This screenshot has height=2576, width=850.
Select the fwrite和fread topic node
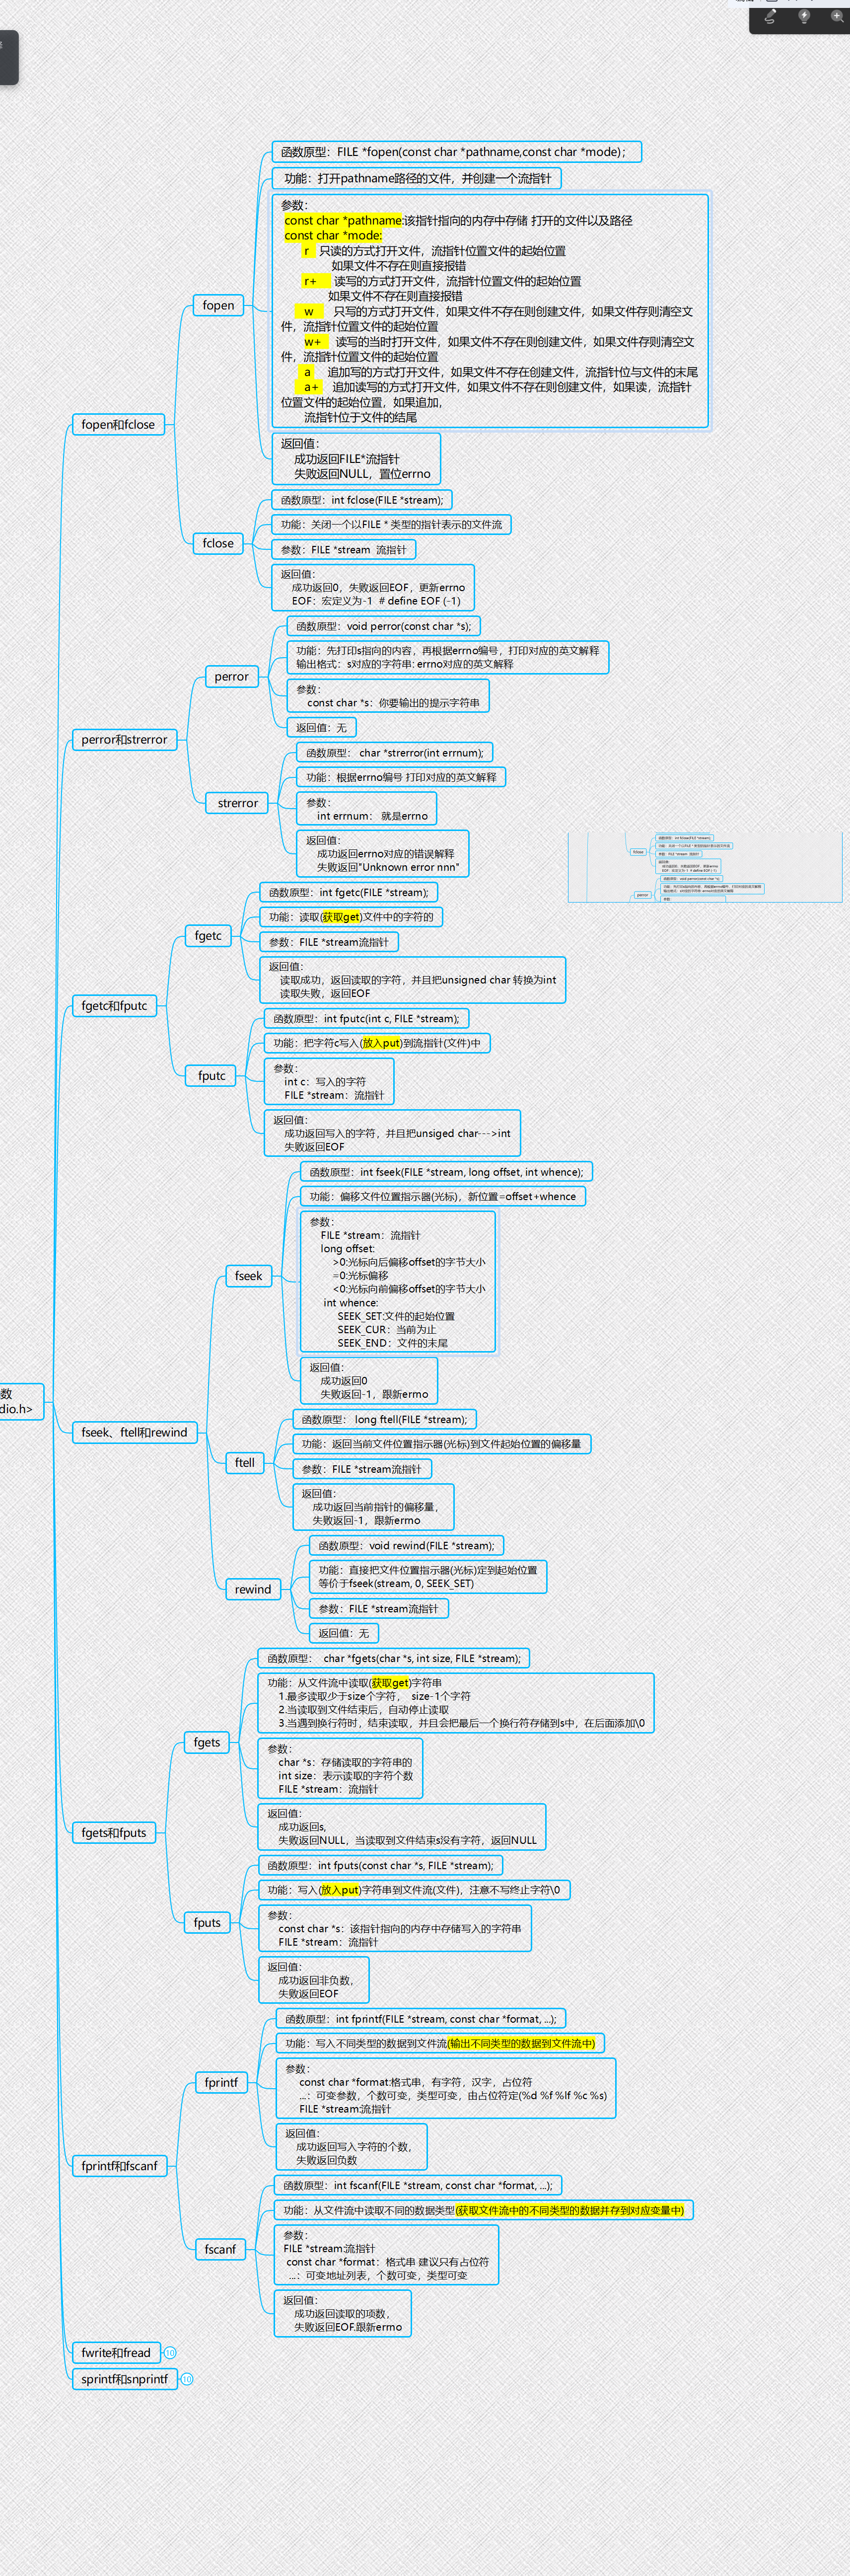click(116, 2353)
